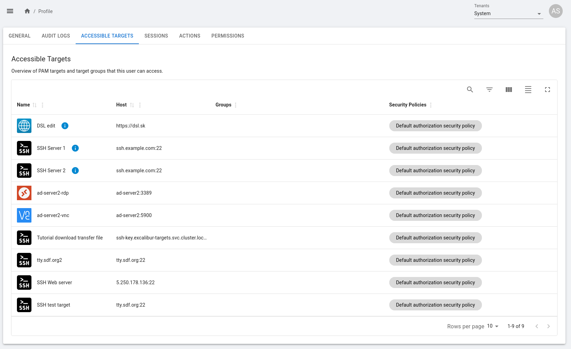Screen dimensions: 571x349
Task: Open search in the targets table
Action: (470, 90)
